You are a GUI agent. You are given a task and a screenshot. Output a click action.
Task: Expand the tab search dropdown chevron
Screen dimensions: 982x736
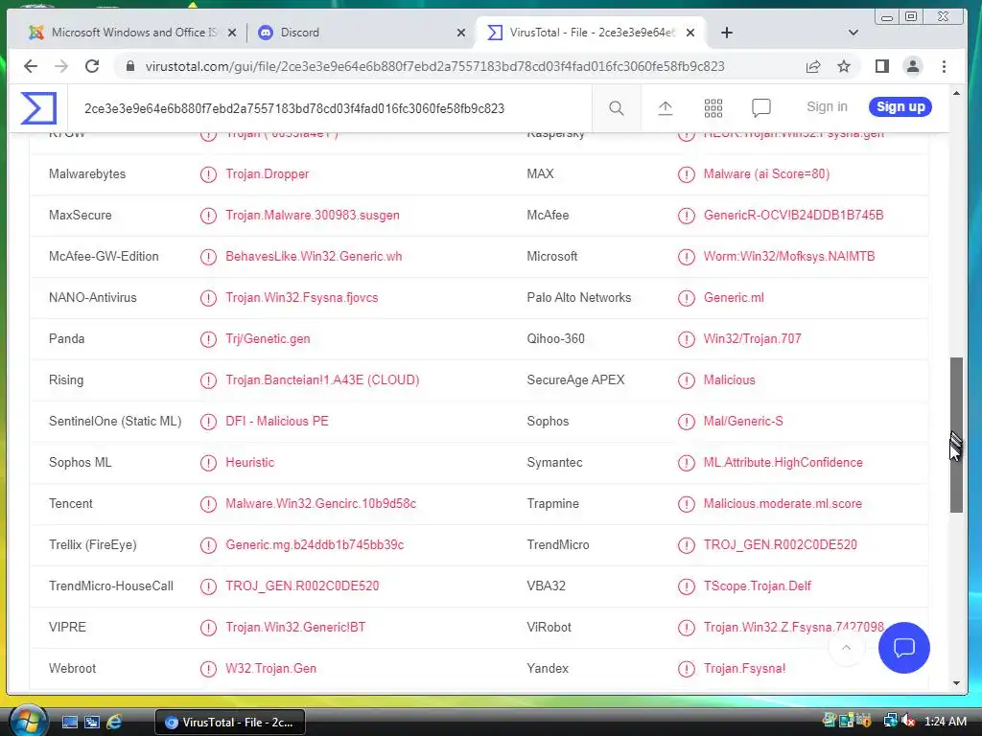pyautogui.click(x=853, y=33)
